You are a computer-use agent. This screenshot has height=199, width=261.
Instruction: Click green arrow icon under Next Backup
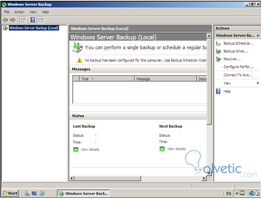162,149
